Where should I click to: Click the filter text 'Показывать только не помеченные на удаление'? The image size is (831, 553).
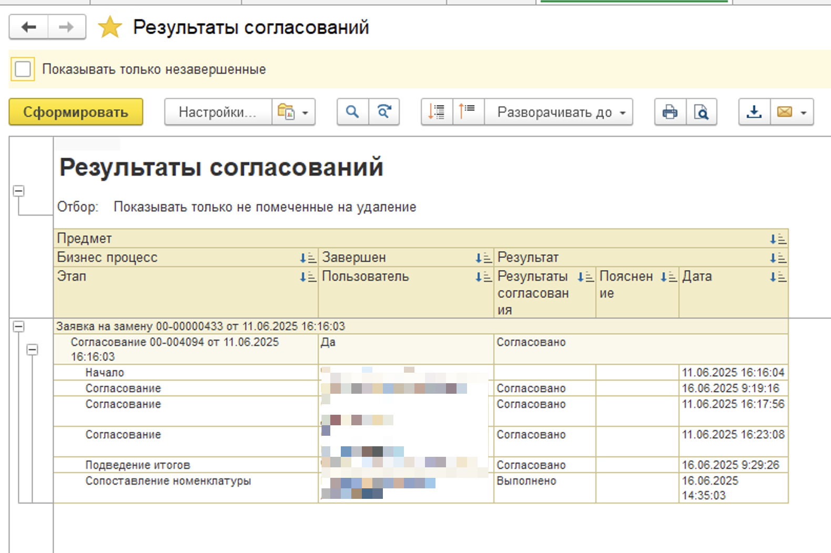(265, 207)
